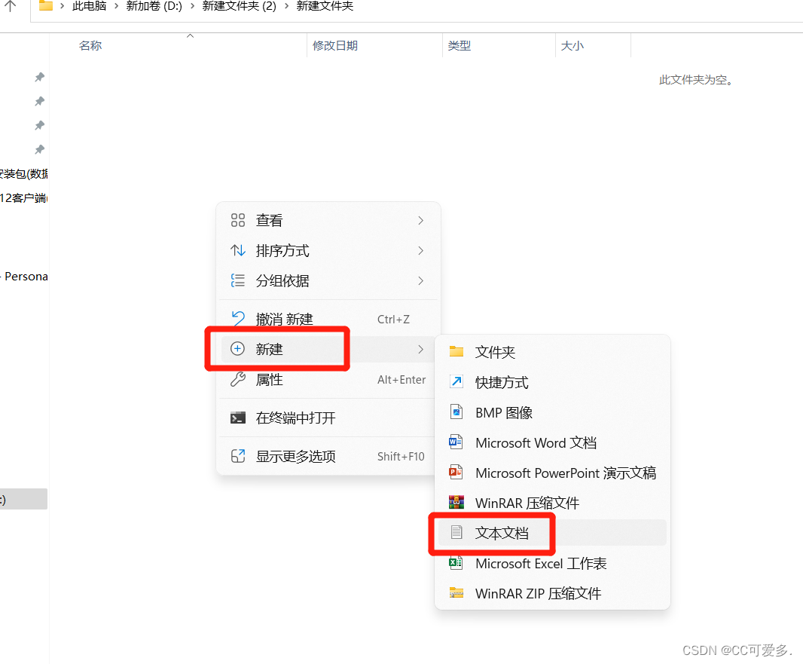Image resolution: width=803 pixels, height=664 pixels.
Task: Click the WinRAR 压缩文件 icon
Action: click(x=456, y=503)
